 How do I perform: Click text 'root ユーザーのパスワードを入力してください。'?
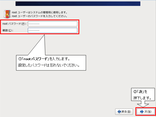[x=39, y=16]
